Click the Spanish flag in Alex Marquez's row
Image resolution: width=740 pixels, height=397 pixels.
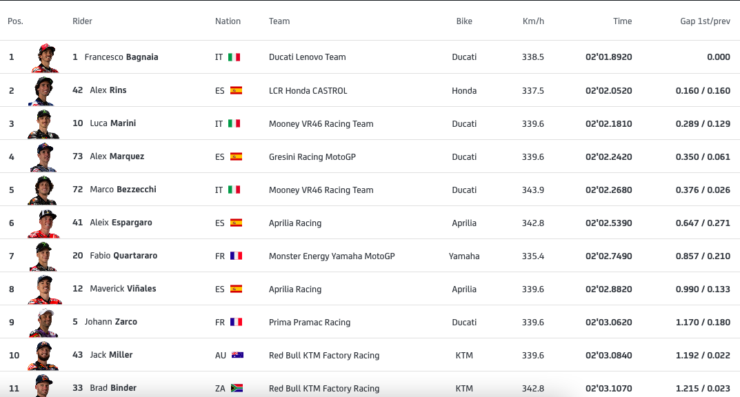click(x=236, y=156)
